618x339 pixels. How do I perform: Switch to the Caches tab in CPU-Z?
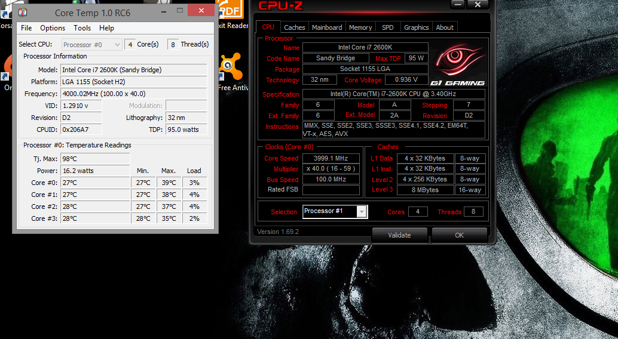point(295,27)
